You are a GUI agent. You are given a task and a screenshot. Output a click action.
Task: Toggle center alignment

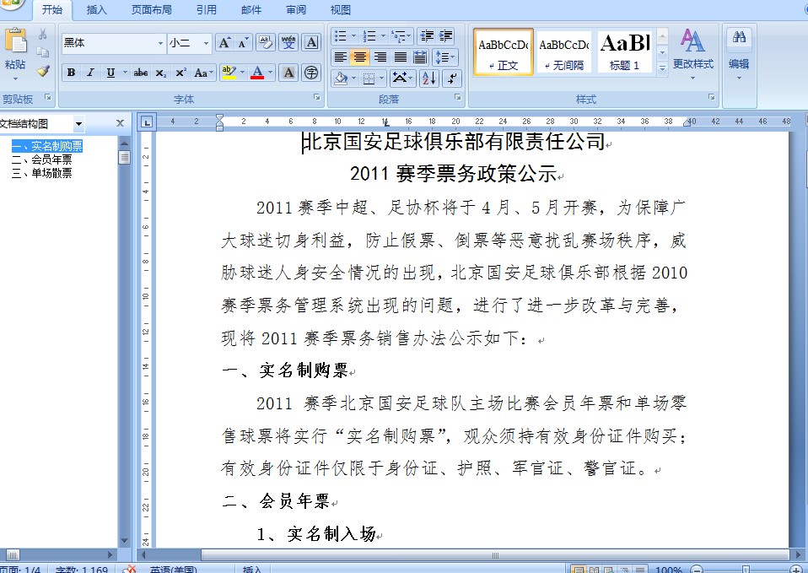(360, 57)
